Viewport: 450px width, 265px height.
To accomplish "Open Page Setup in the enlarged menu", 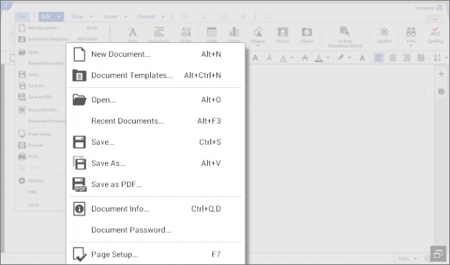I will coord(156,255).
